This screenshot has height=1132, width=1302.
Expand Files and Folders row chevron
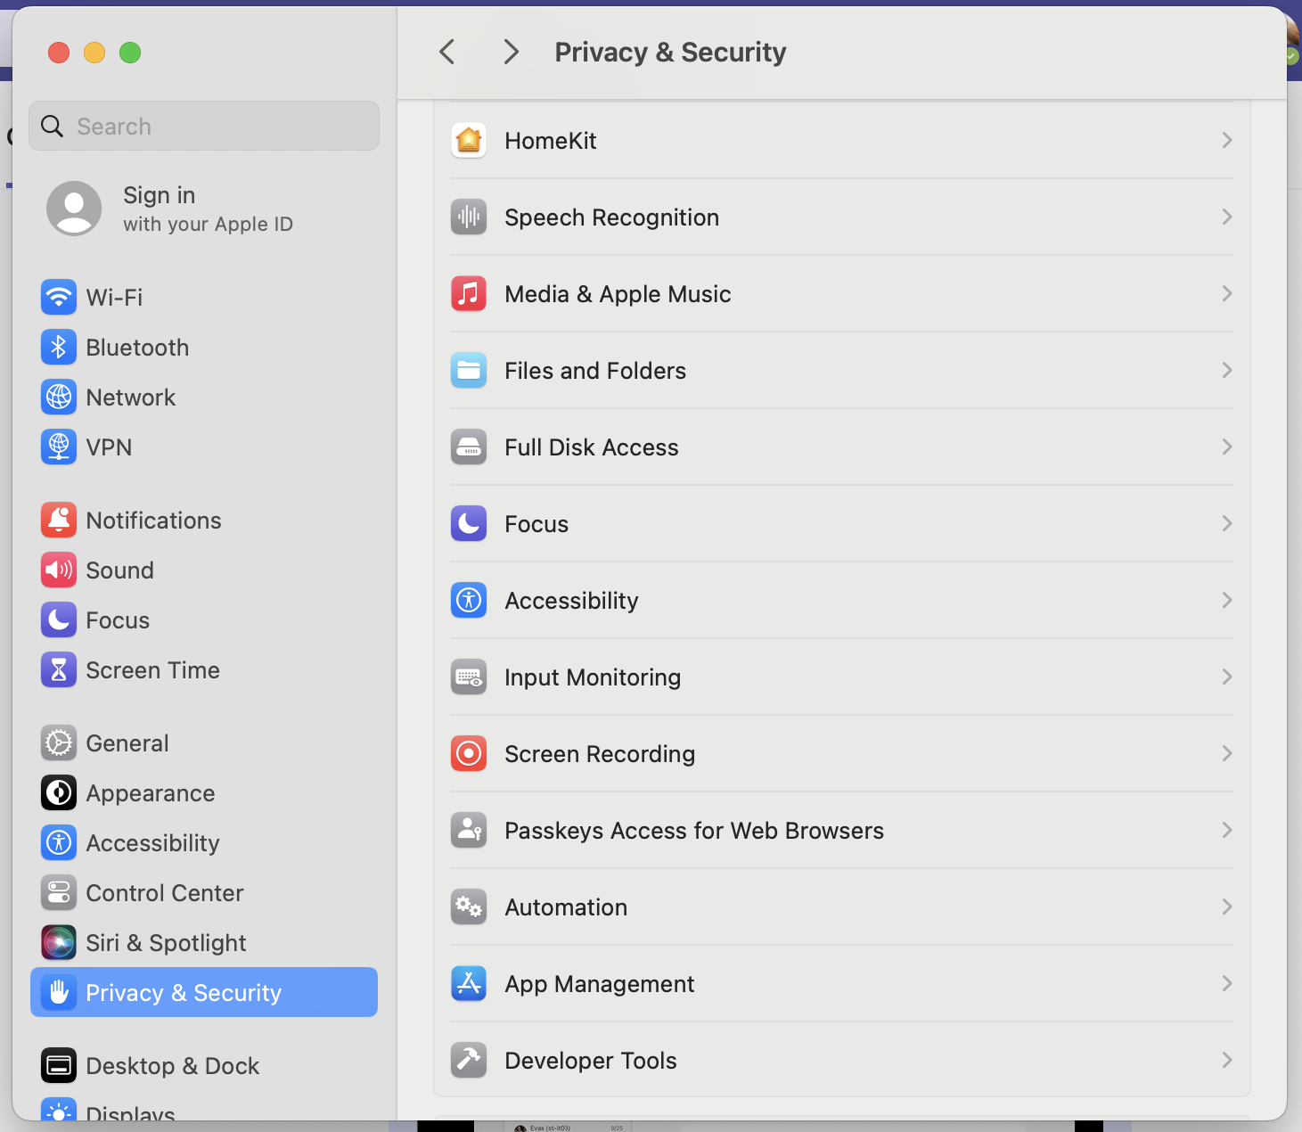pos(1227,371)
